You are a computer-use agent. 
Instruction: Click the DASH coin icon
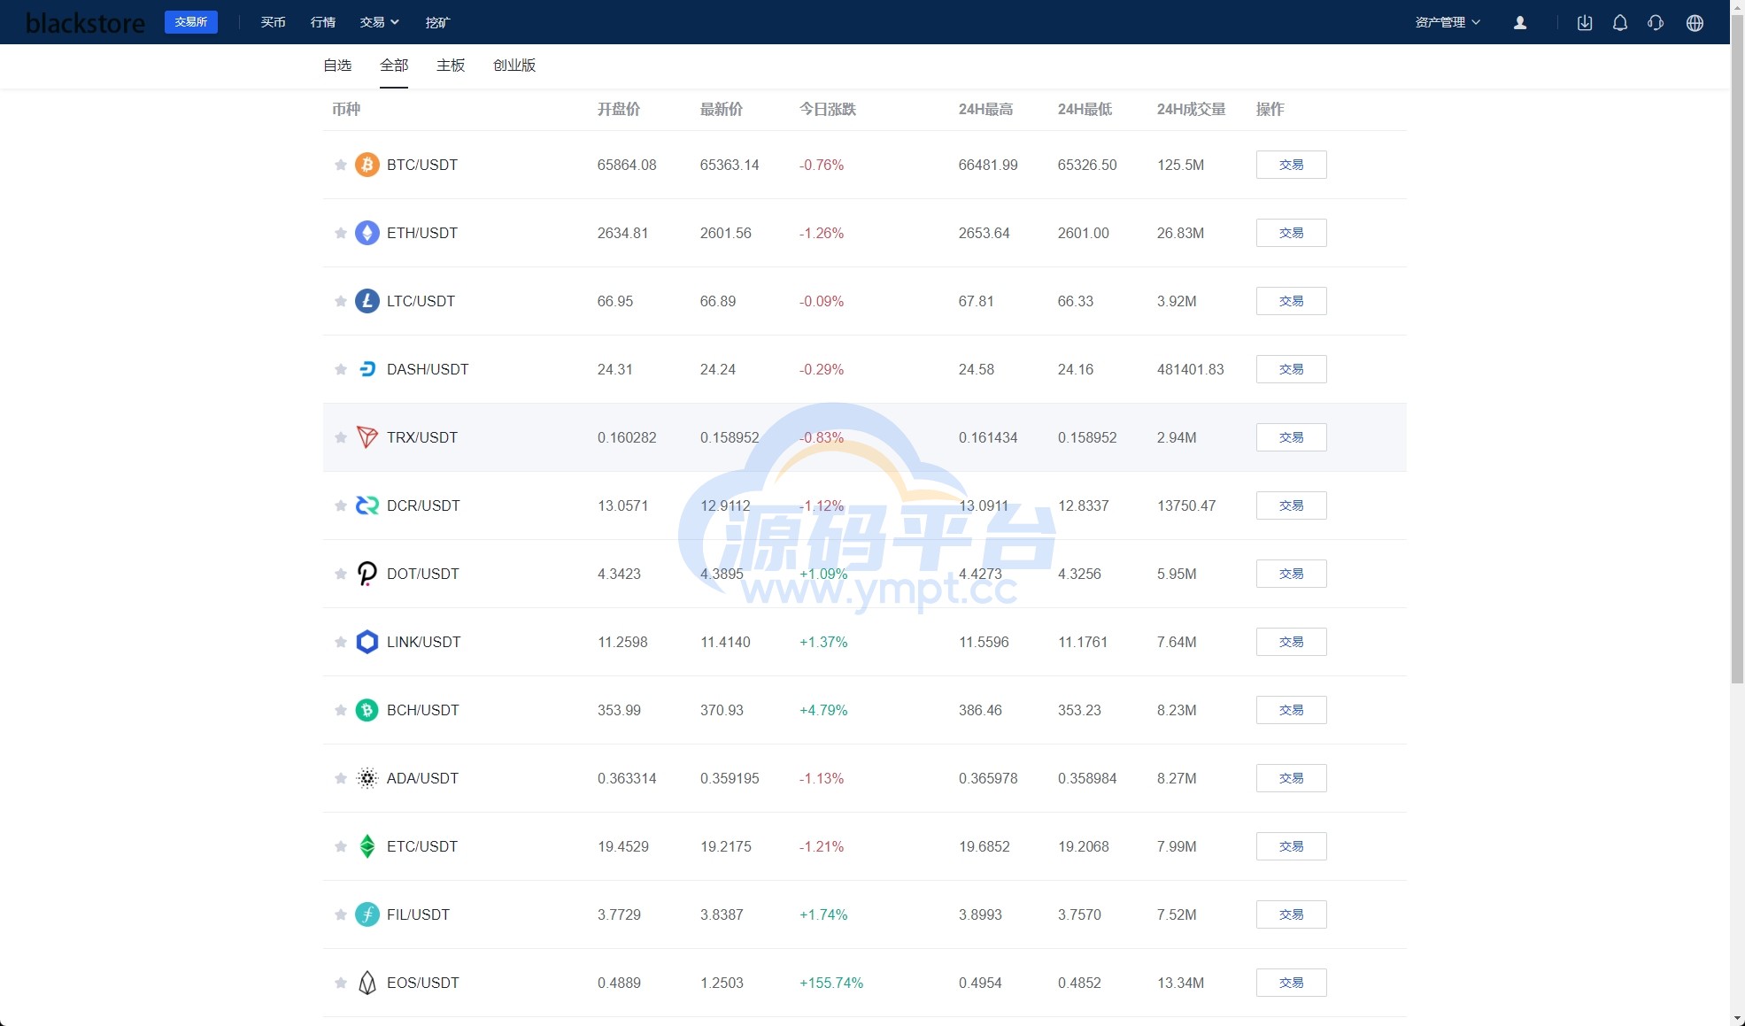[x=367, y=369]
